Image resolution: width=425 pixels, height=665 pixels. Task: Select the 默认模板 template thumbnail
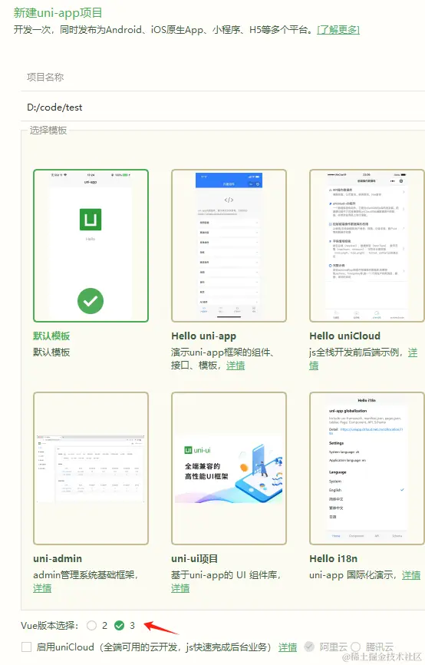click(x=91, y=246)
